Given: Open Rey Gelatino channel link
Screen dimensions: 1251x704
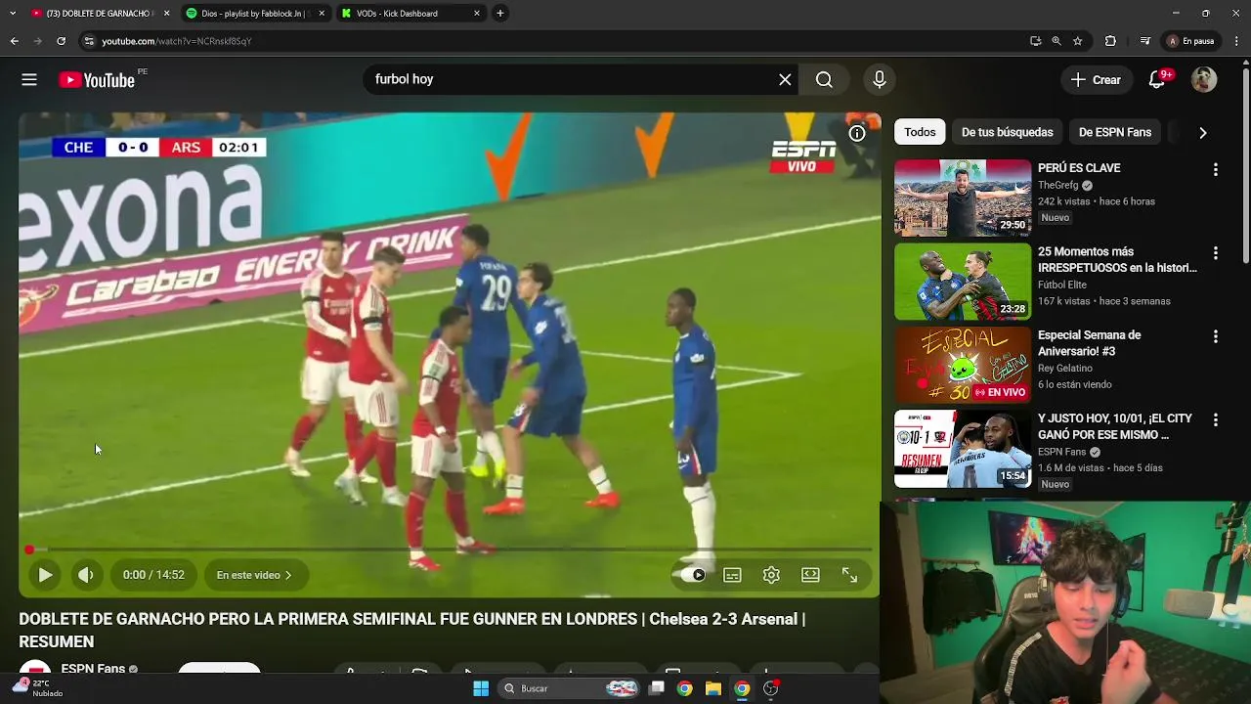Looking at the screenshot, I should [x=1065, y=368].
